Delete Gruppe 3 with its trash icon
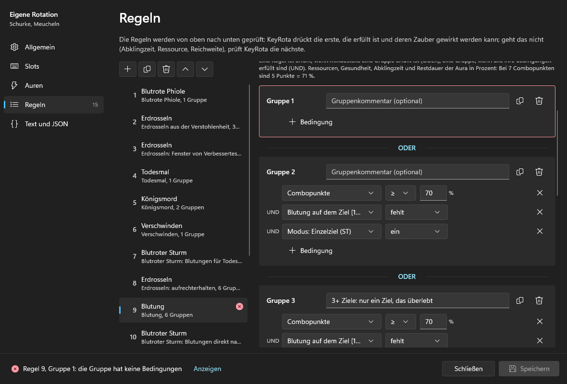Viewport: 567px width, 384px height. click(x=539, y=300)
